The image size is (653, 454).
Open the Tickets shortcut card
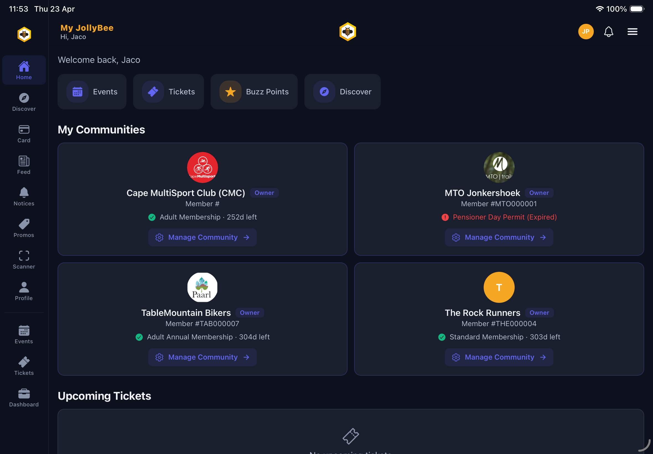pos(168,92)
